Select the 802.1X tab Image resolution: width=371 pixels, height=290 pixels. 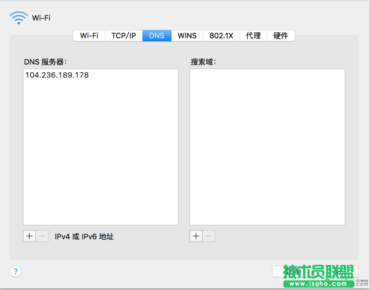(221, 35)
